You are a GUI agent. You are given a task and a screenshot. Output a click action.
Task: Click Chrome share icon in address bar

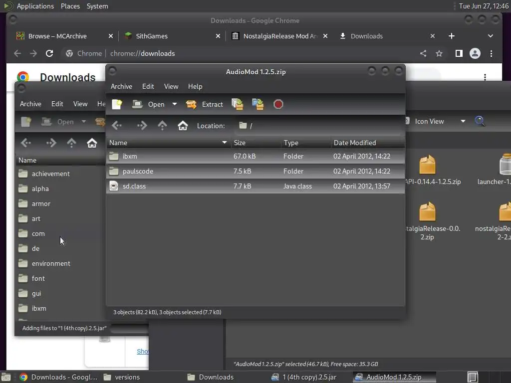(x=423, y=53)
